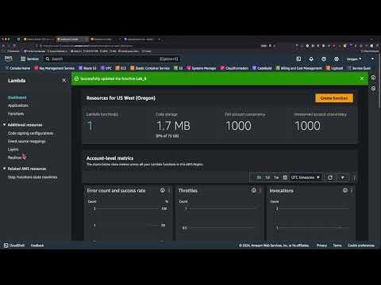381x285 pixels.
Task: Open options menu for Throttles widget
Action: pyautogui.click(x=260, y=190)
